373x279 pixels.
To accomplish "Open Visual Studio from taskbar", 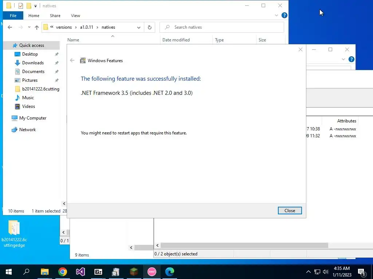I will point(81,272).
